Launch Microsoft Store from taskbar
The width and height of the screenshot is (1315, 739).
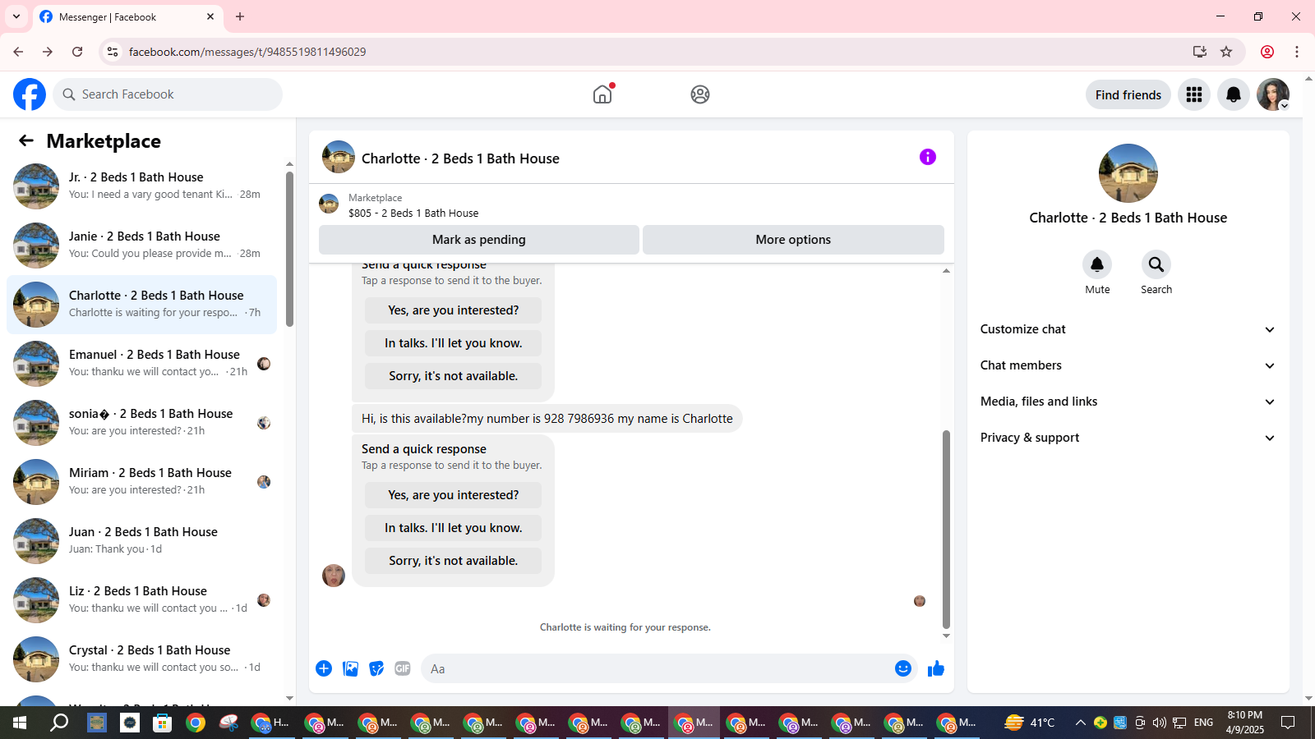(x=163, y=723)
